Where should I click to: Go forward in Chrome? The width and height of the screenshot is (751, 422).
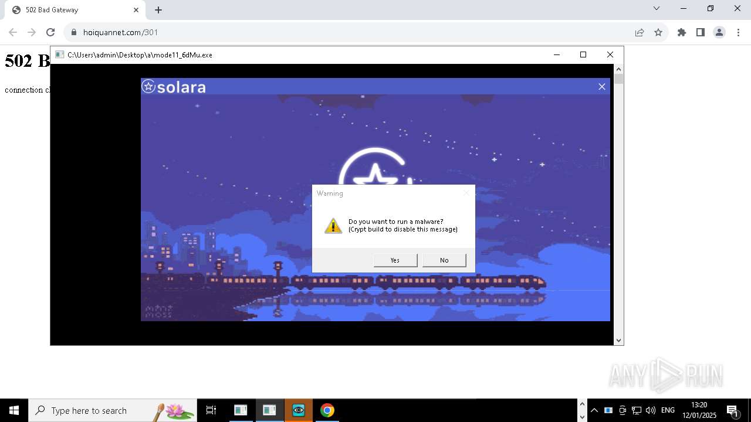32,32
